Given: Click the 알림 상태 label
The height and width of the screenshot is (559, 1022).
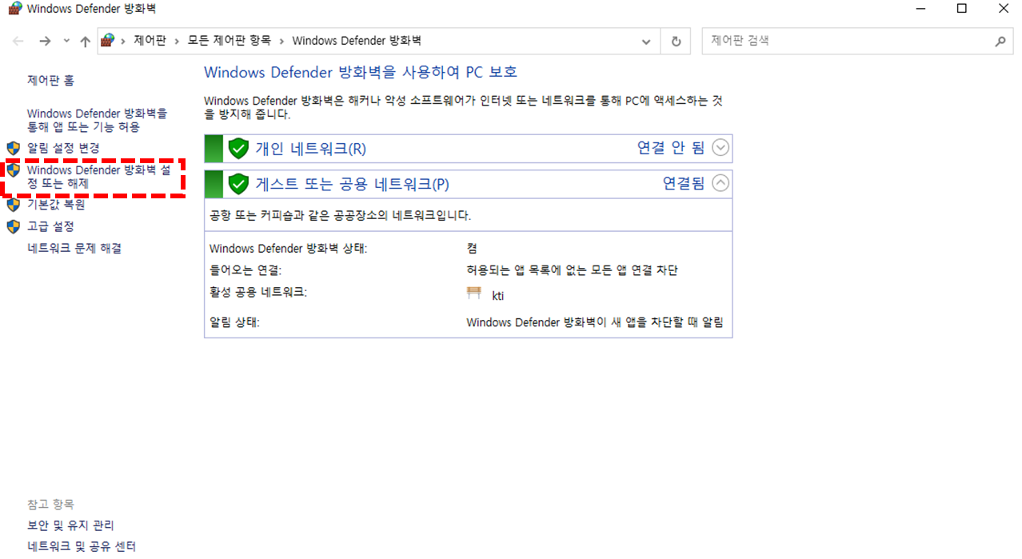Looking at the screenshot, I should click(234, 323).
